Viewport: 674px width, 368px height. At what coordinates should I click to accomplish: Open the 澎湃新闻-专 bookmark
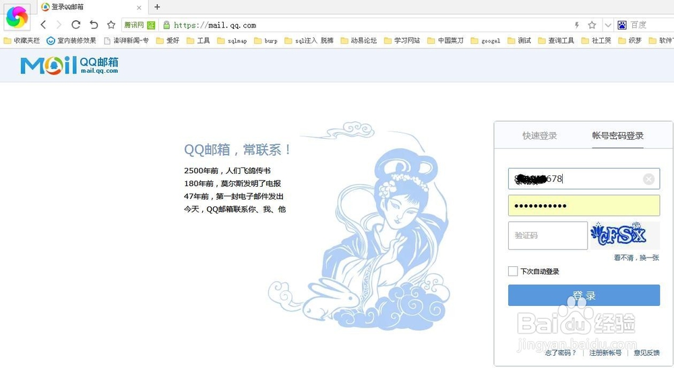click(127, 40)
